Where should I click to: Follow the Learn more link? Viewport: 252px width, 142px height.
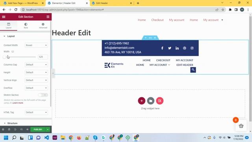coord(18,103)
